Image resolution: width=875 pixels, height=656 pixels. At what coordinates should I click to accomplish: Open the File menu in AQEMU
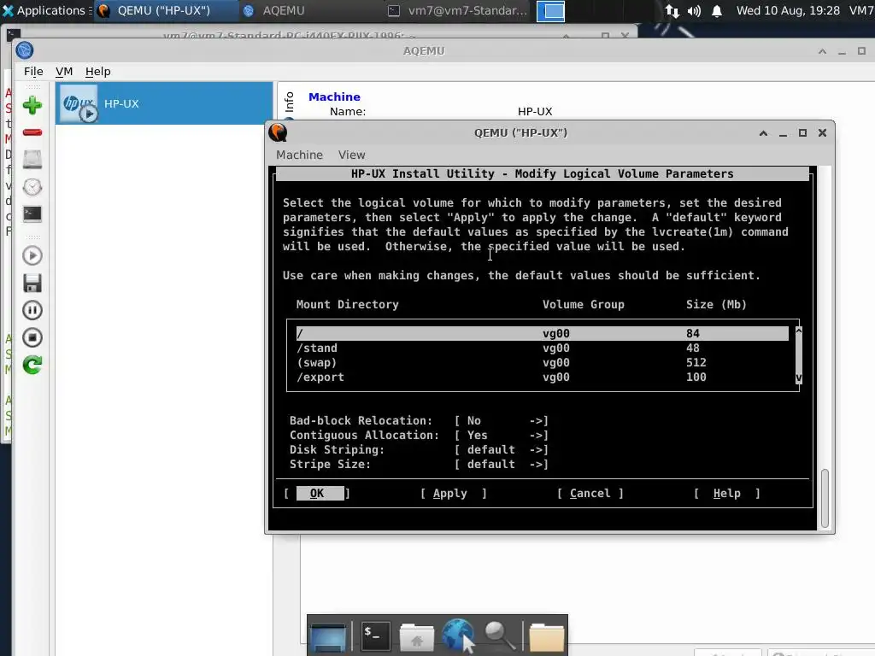(x=33, y=72)
